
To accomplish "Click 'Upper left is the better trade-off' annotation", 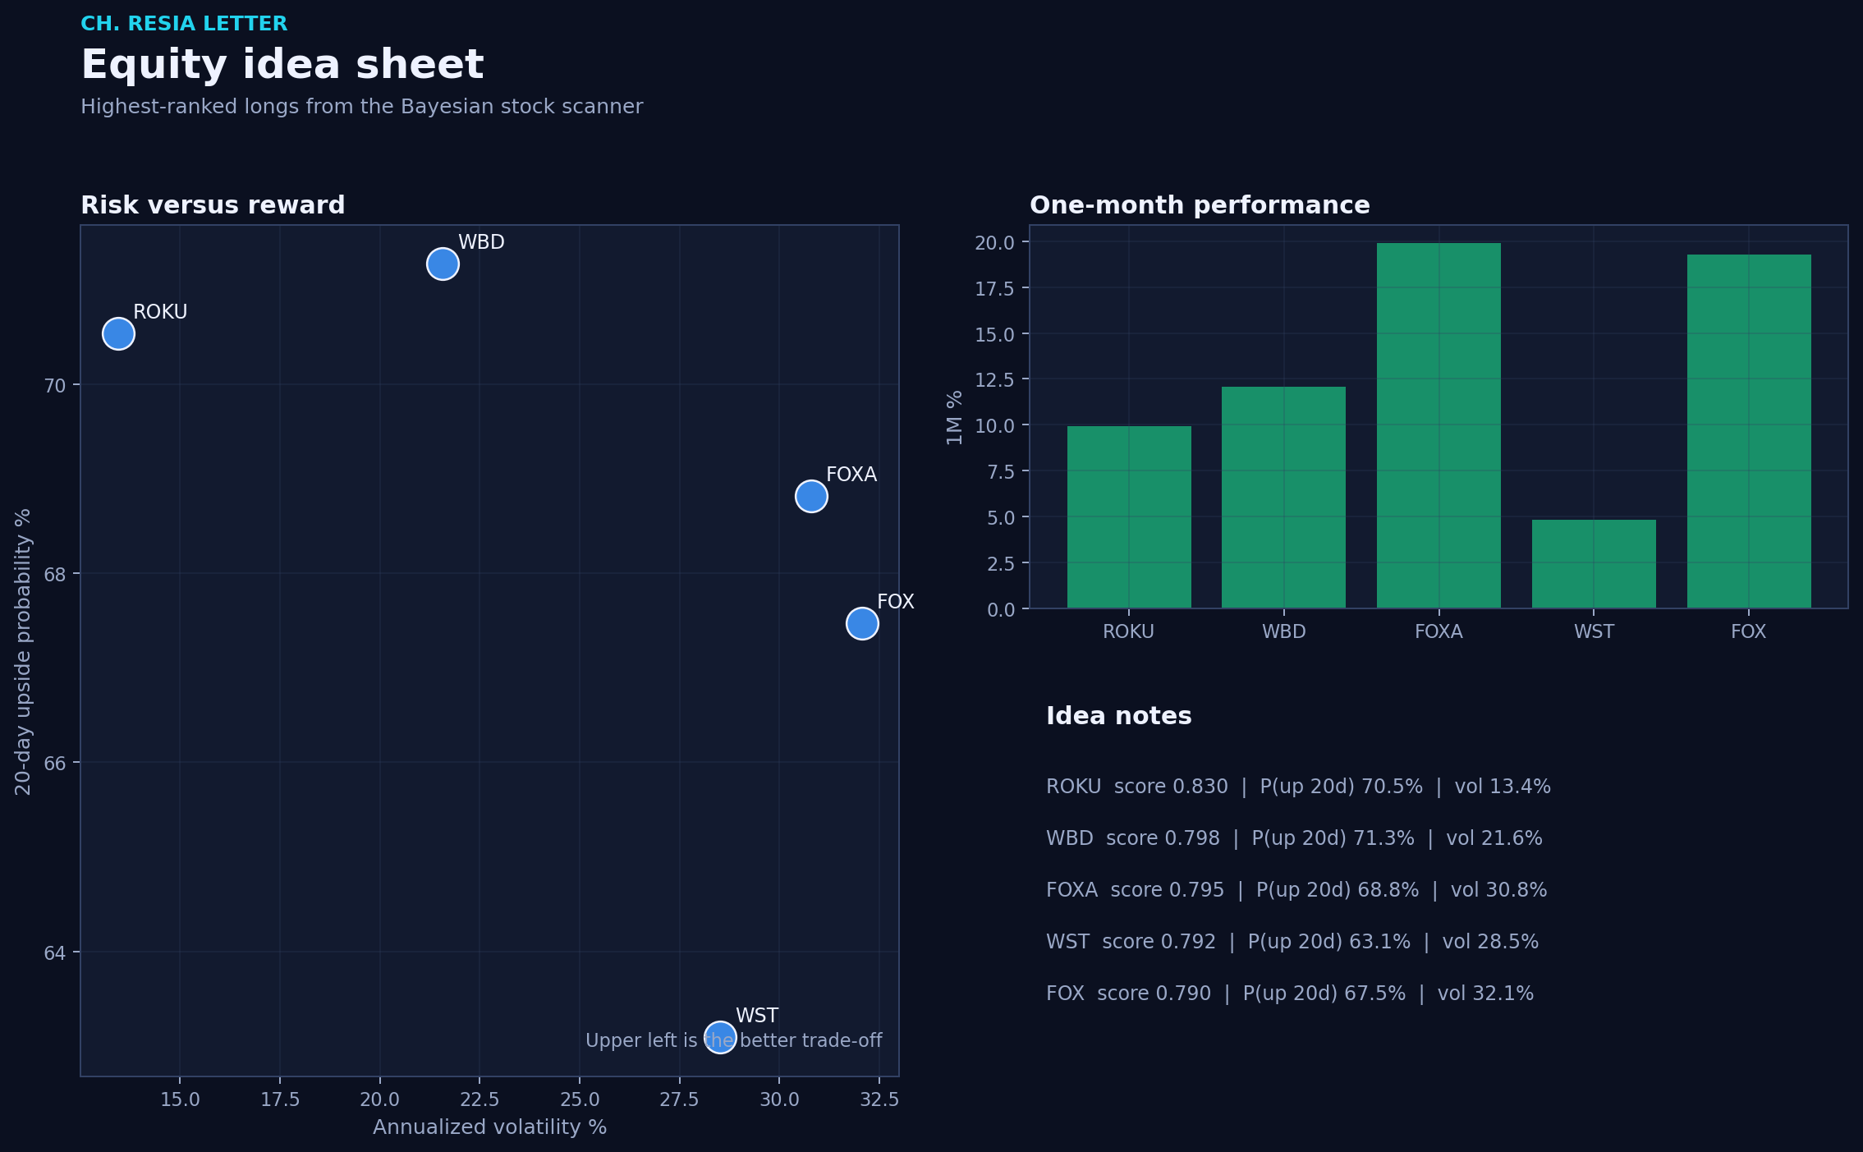I will click(x=734, y=1041).
